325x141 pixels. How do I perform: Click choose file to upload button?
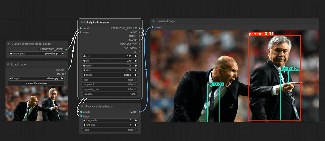coord(36,83)
